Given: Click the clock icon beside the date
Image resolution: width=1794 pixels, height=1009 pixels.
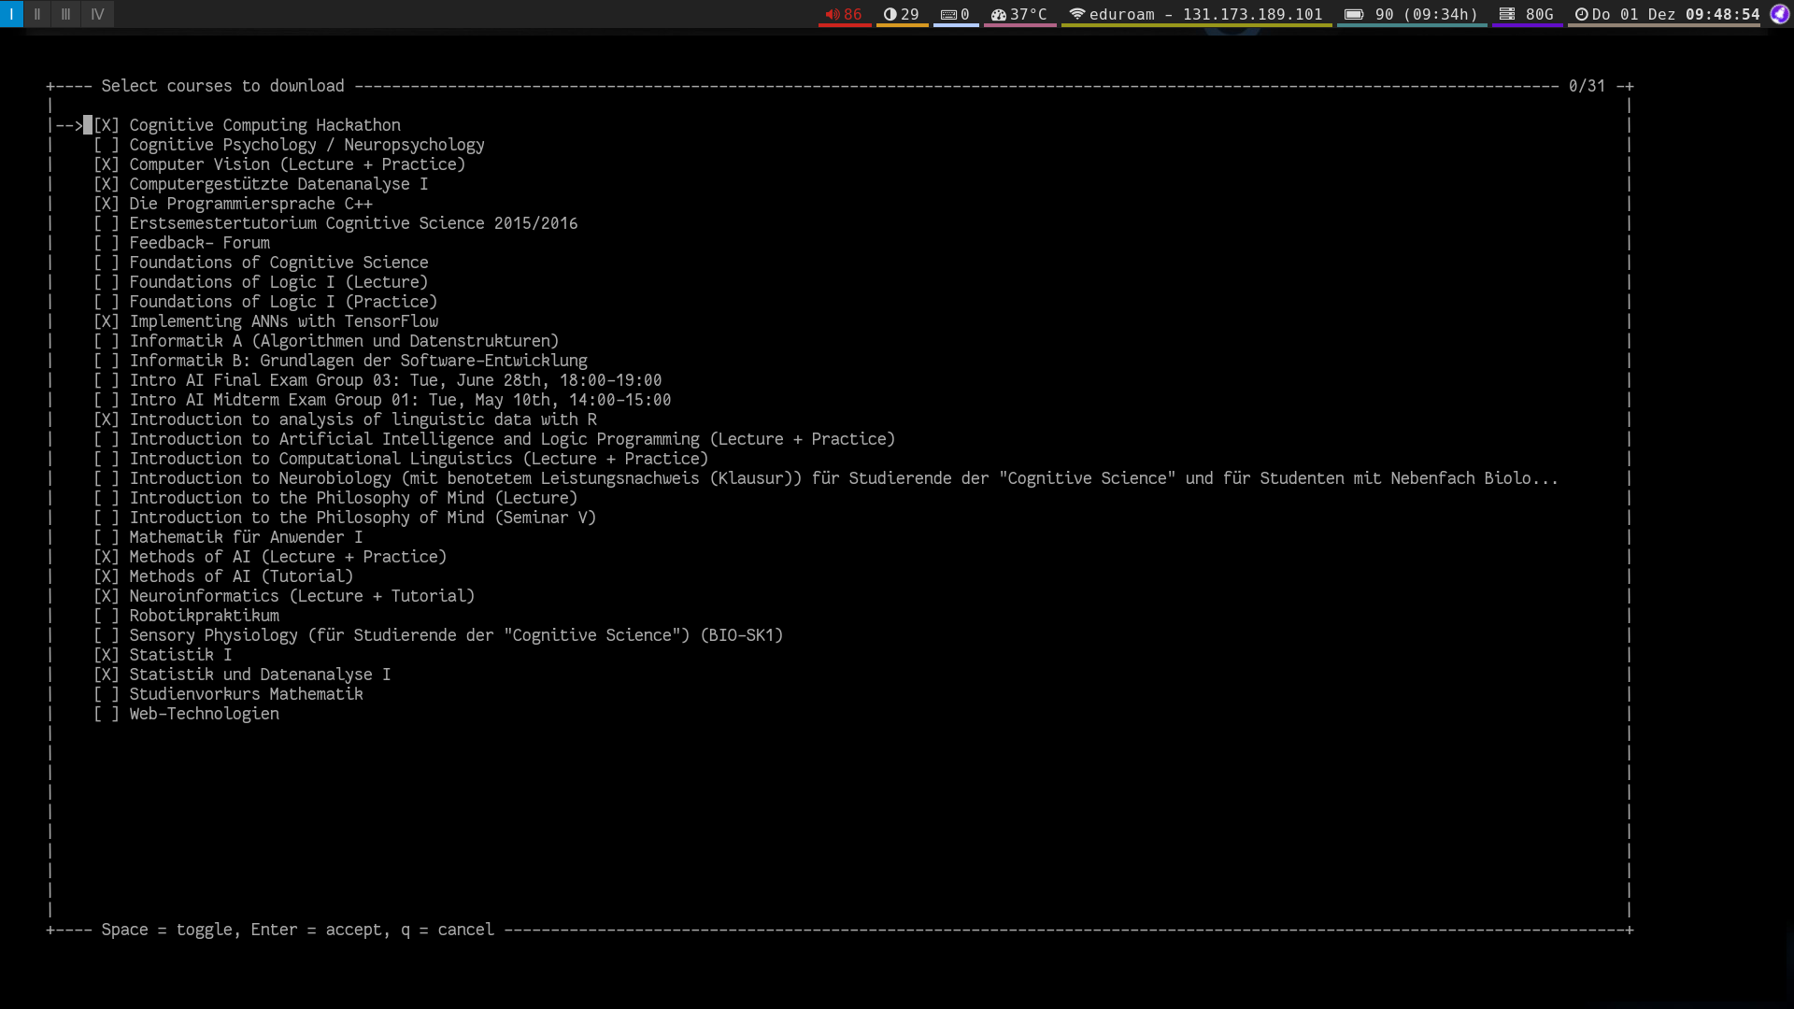Looking at the screenshot, I should pos(1581,14).
